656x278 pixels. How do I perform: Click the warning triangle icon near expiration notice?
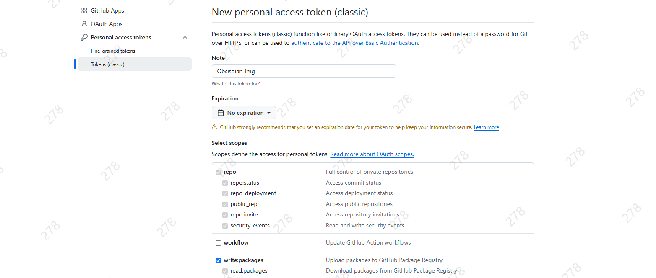(x=214, y=127)
